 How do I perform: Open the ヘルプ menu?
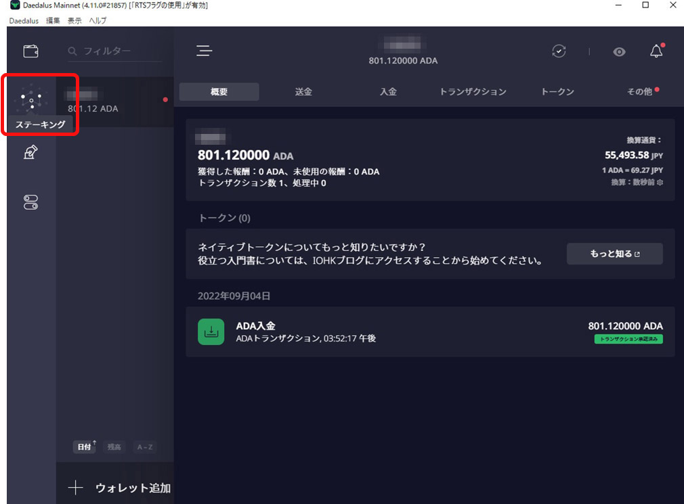pos(98,20)
